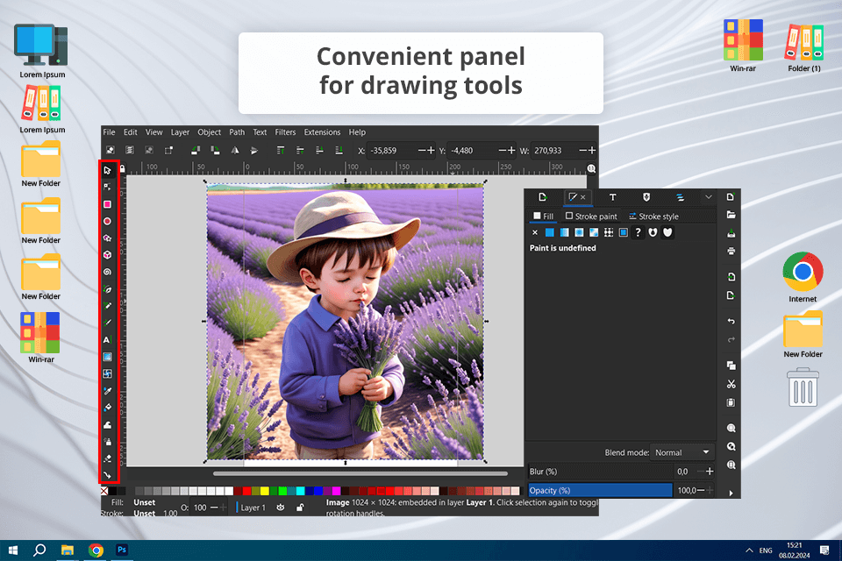
Task: Click the Undo arrow icon
Action: (x=731, y=321)
